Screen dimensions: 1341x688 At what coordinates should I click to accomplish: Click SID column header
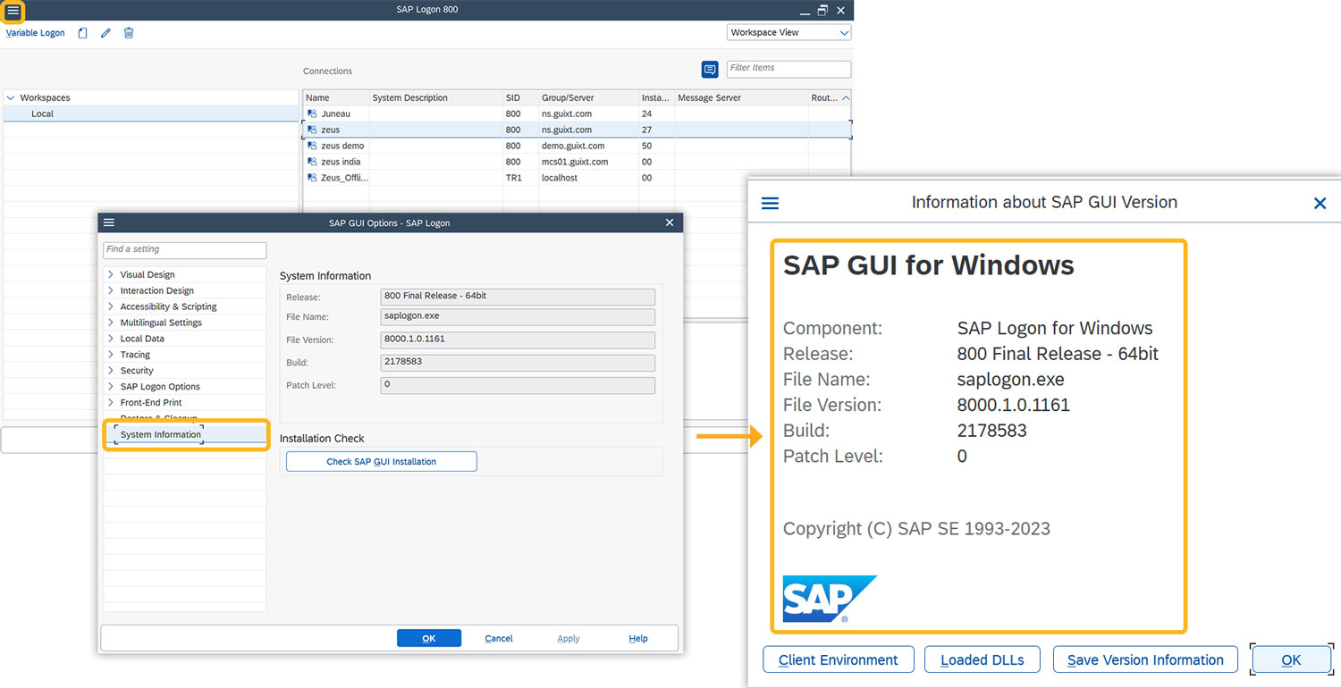click(x=520, y=97)
